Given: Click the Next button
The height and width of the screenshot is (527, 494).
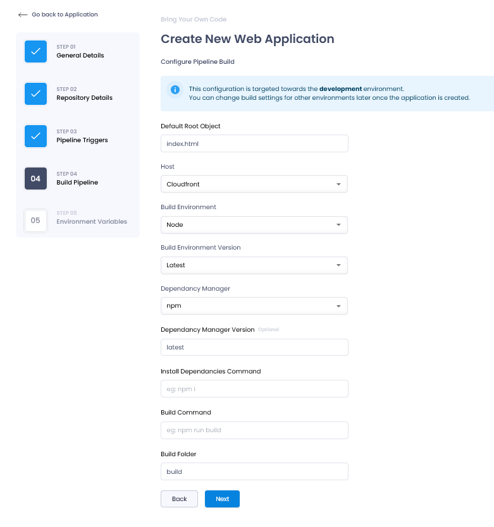Looking at the screenshot, I should (x=222, y=499).
